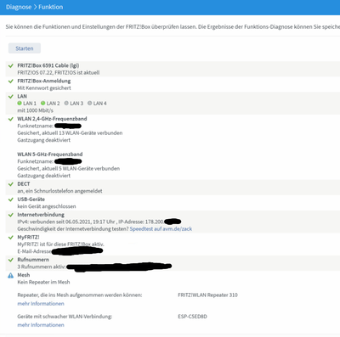Image resolution: width=340 pixels, height=337 pixels.
Task: Click green checkmark beside FRITZ!Box 6591 Cable
Action: 11,65
